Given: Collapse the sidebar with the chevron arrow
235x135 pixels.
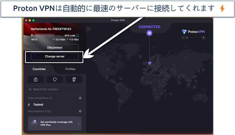Looking at the screenshot, I should tap(89, 29).
